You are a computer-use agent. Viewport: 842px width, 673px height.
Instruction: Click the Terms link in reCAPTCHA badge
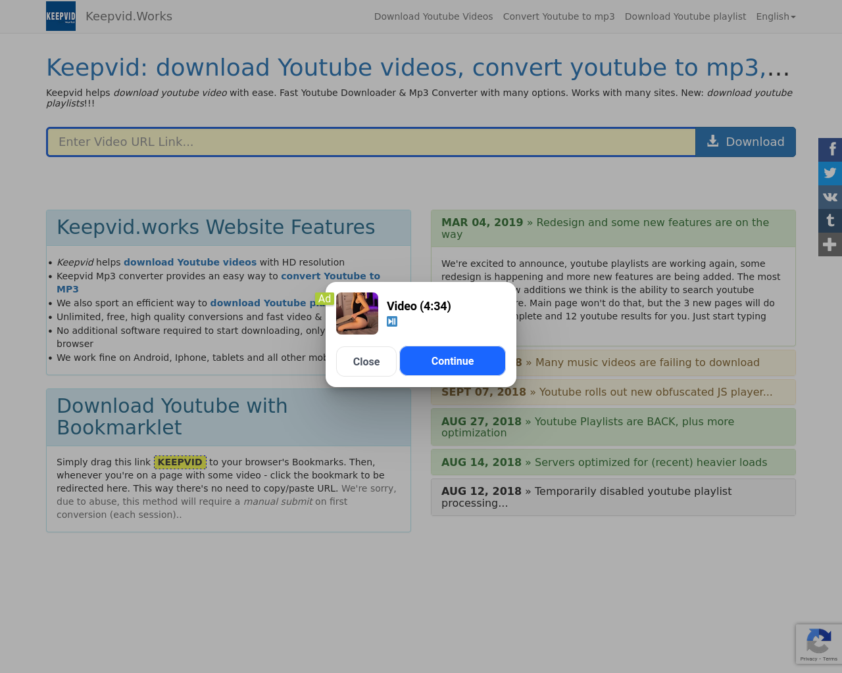coord(830,659)
